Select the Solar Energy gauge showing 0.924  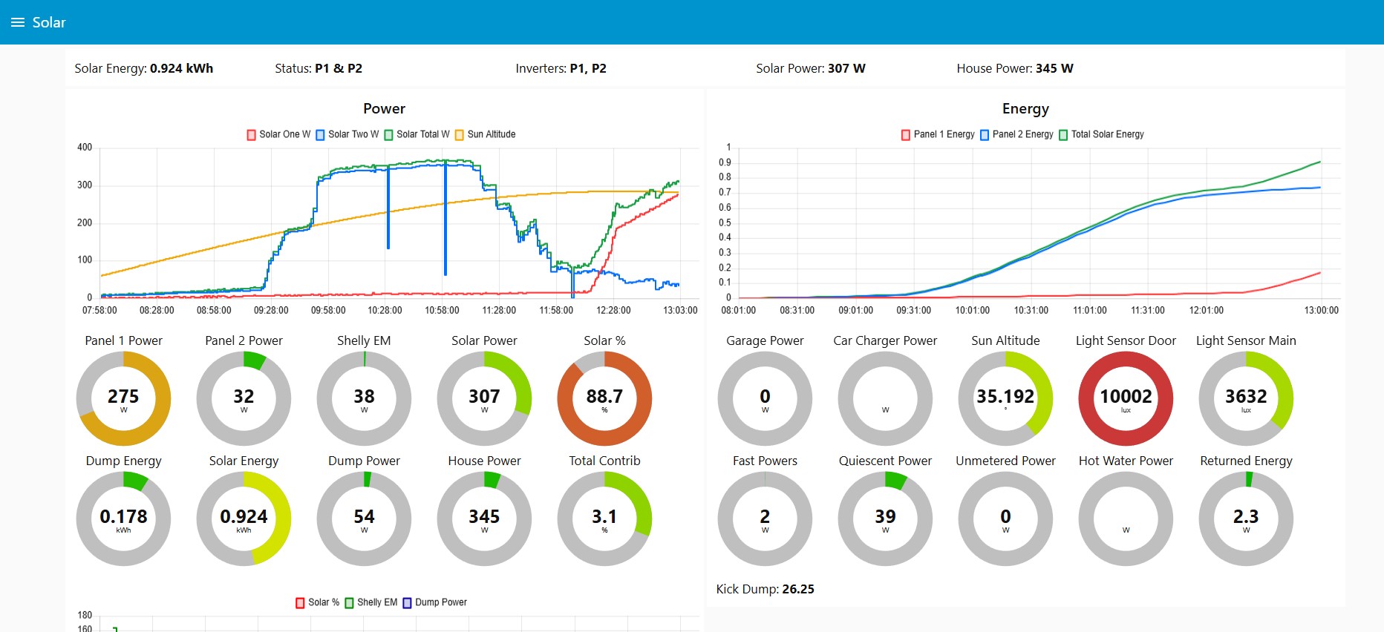tap(244, 519)
